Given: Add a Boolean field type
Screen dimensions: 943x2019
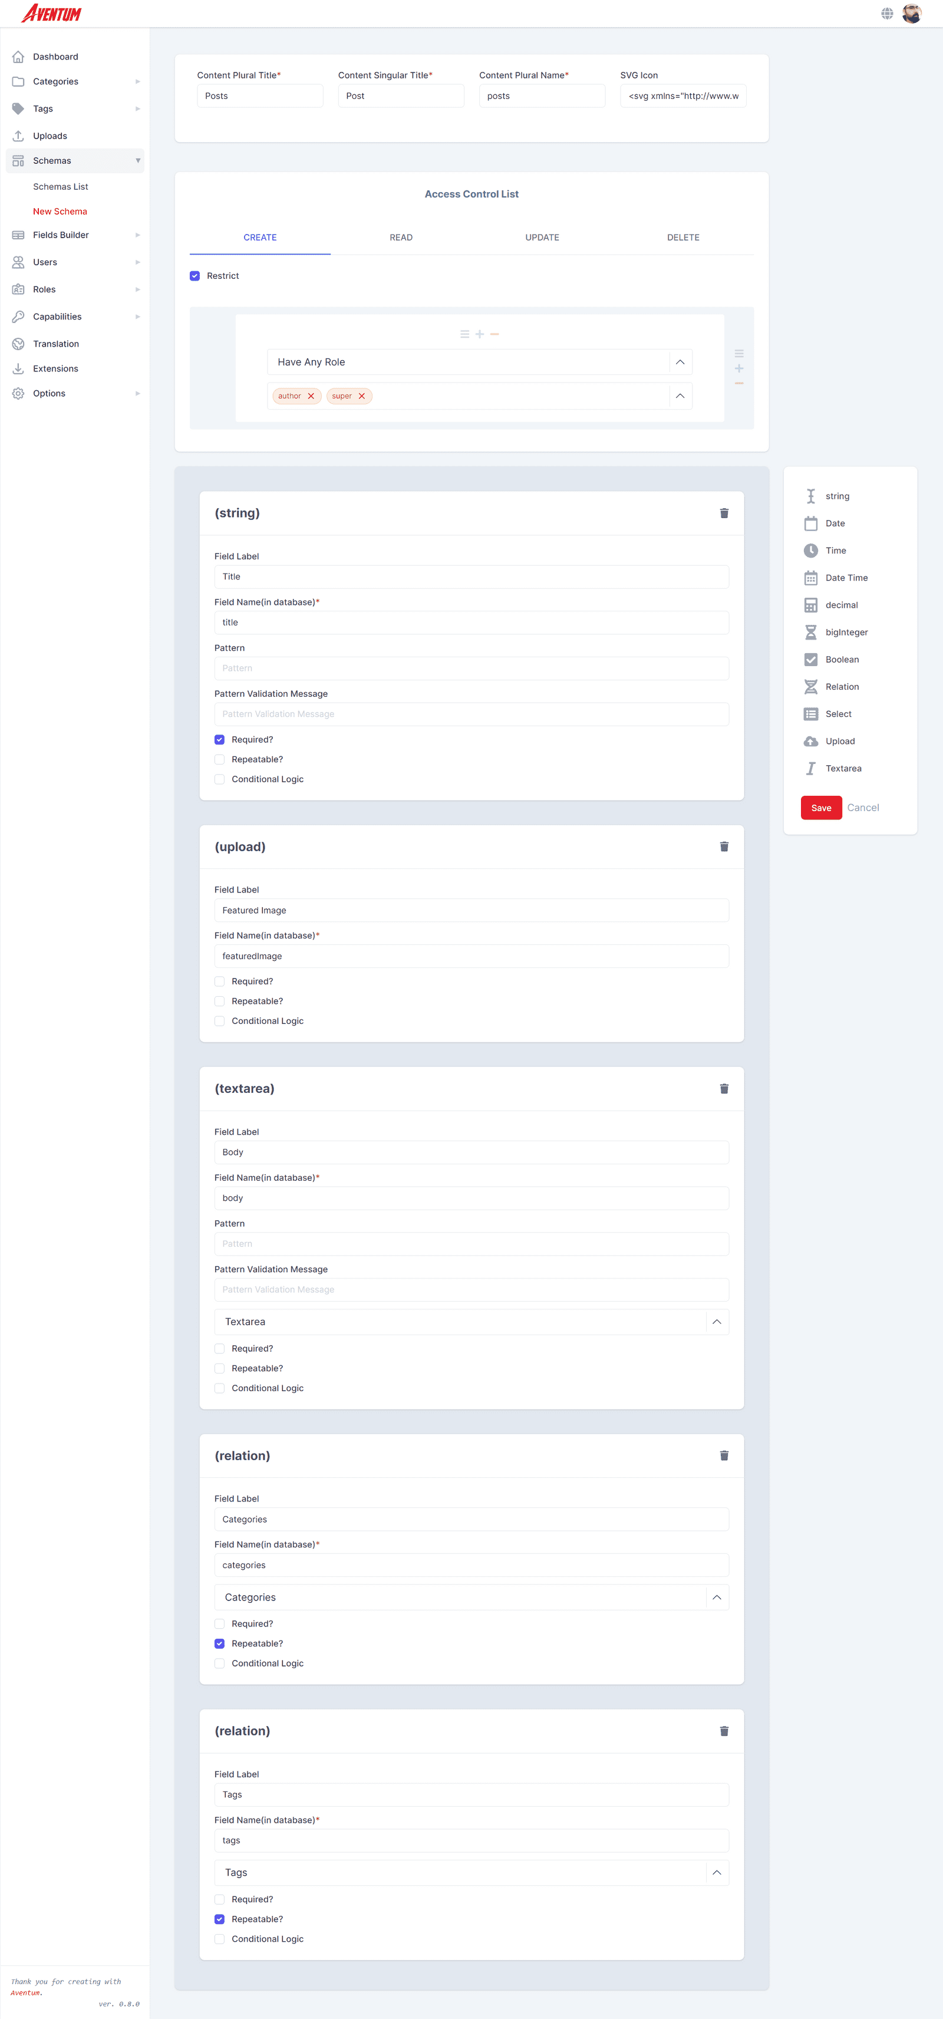Looking at the screenshot, I should 842,659.
